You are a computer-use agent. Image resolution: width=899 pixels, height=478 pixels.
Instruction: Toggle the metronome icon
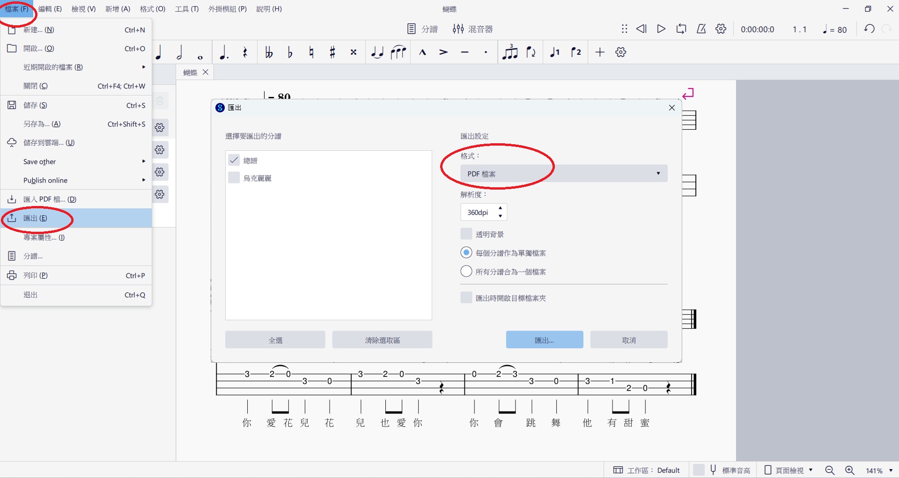[701, 29]
